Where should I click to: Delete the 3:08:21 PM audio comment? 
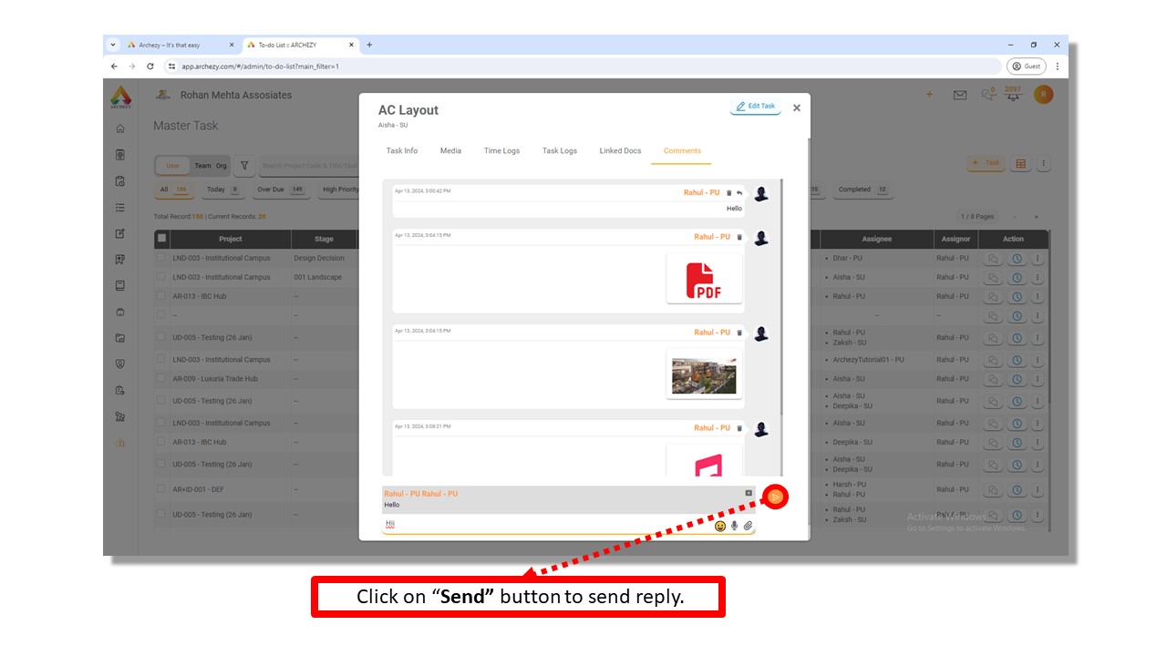click(739, 428)
